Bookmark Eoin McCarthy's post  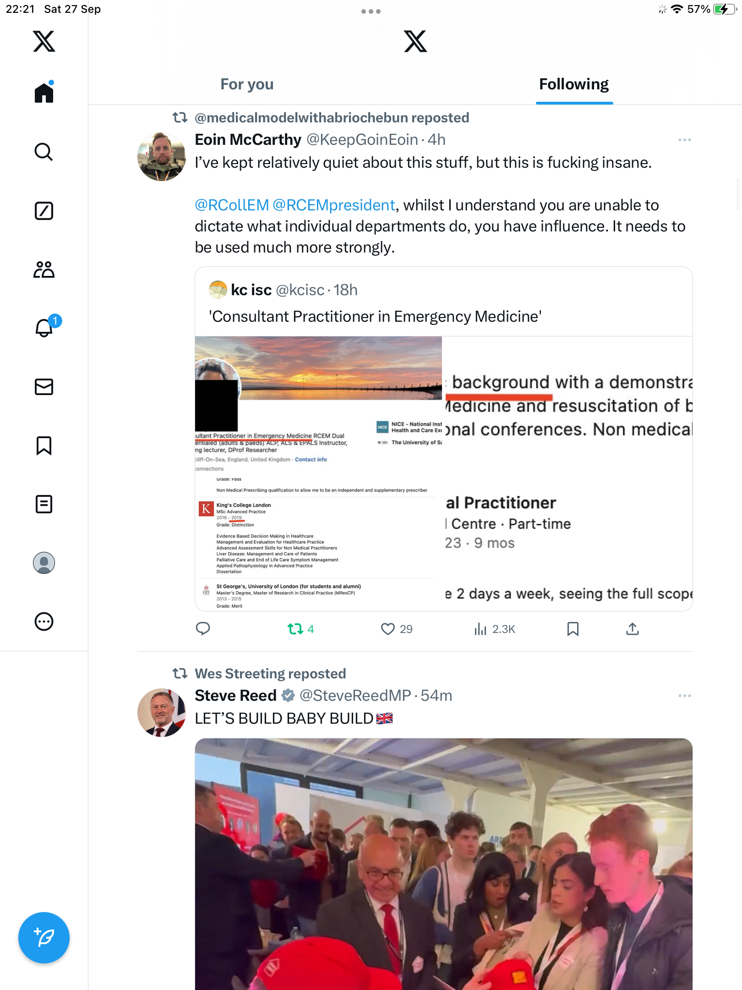click(x=573, y=629)
